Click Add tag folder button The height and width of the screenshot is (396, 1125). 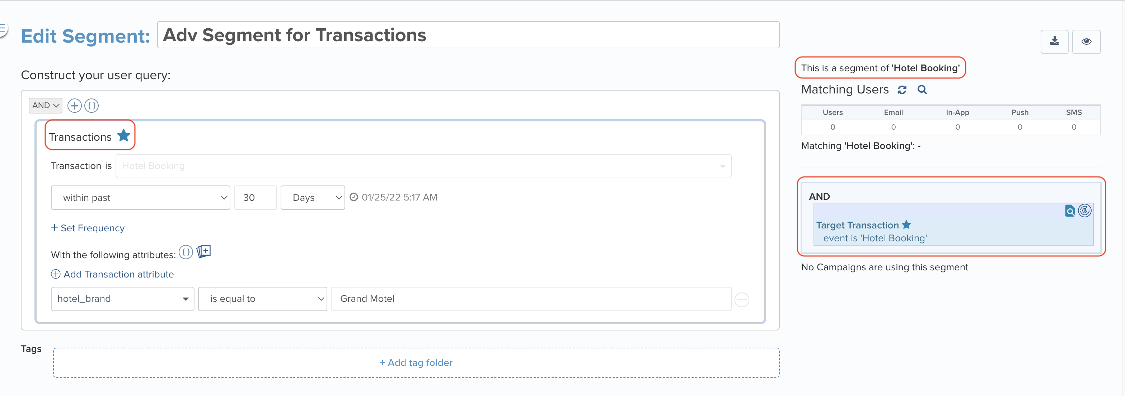pyautogui.click(x=416, y=362)
